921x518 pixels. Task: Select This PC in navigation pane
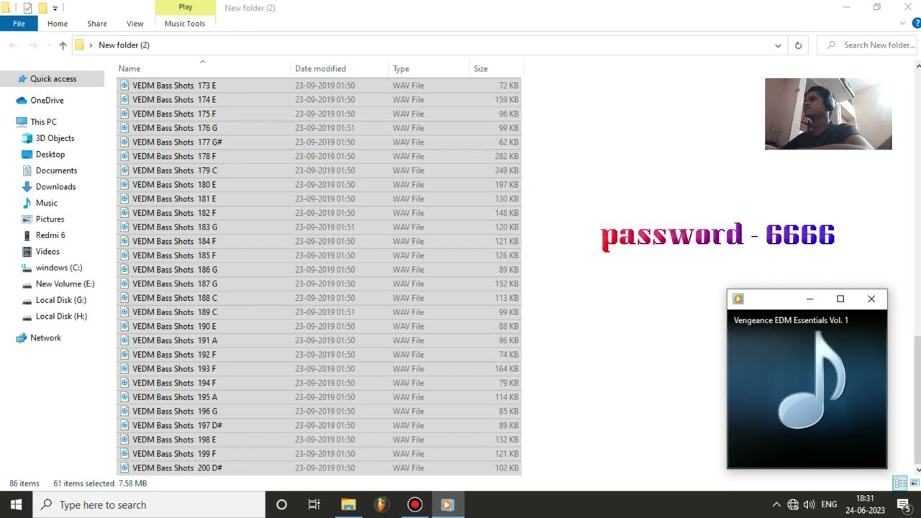[x=43, y=122]
